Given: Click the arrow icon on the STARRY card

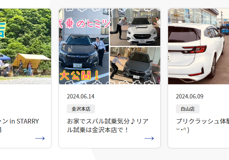Looking at the screenshot, I should click(40, 138).
